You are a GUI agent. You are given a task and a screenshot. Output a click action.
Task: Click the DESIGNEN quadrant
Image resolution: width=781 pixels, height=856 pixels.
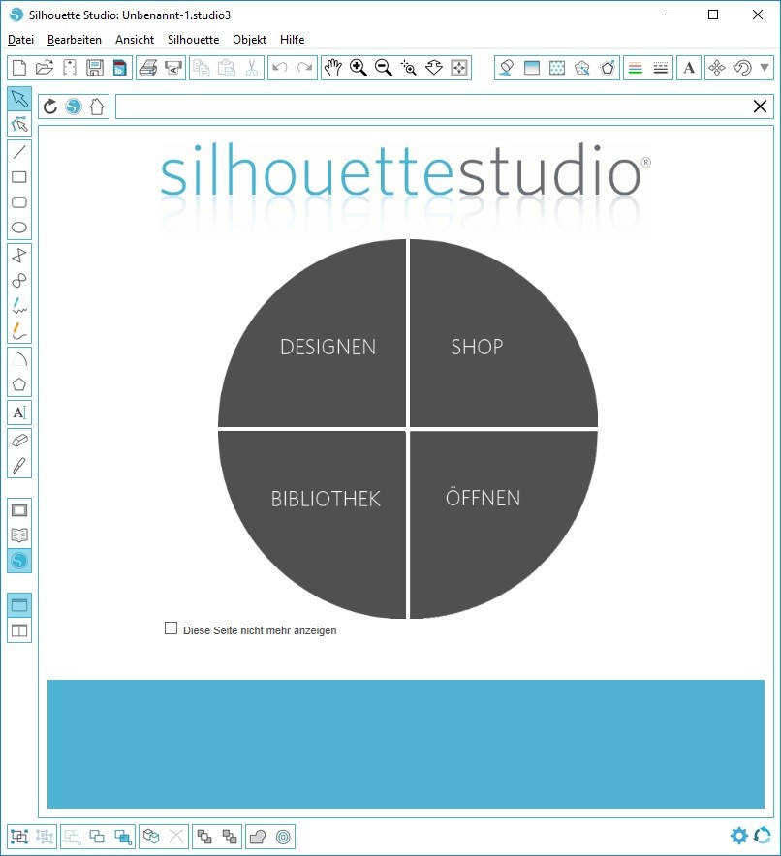pos(328,347)
